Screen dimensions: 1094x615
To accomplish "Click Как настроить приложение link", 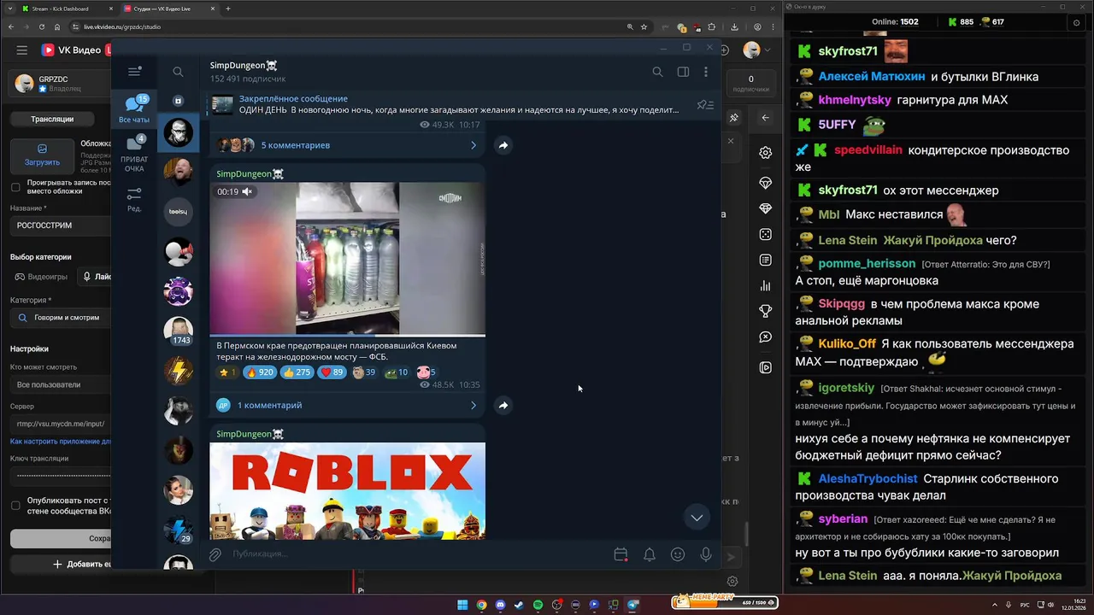I will 61,442.
